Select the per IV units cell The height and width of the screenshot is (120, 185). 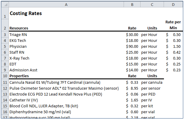152,100
